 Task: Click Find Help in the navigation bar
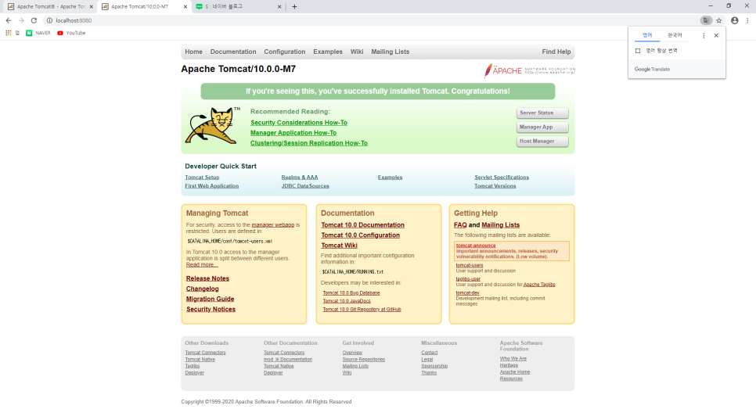pyautogui.click(x=556, y=52)
